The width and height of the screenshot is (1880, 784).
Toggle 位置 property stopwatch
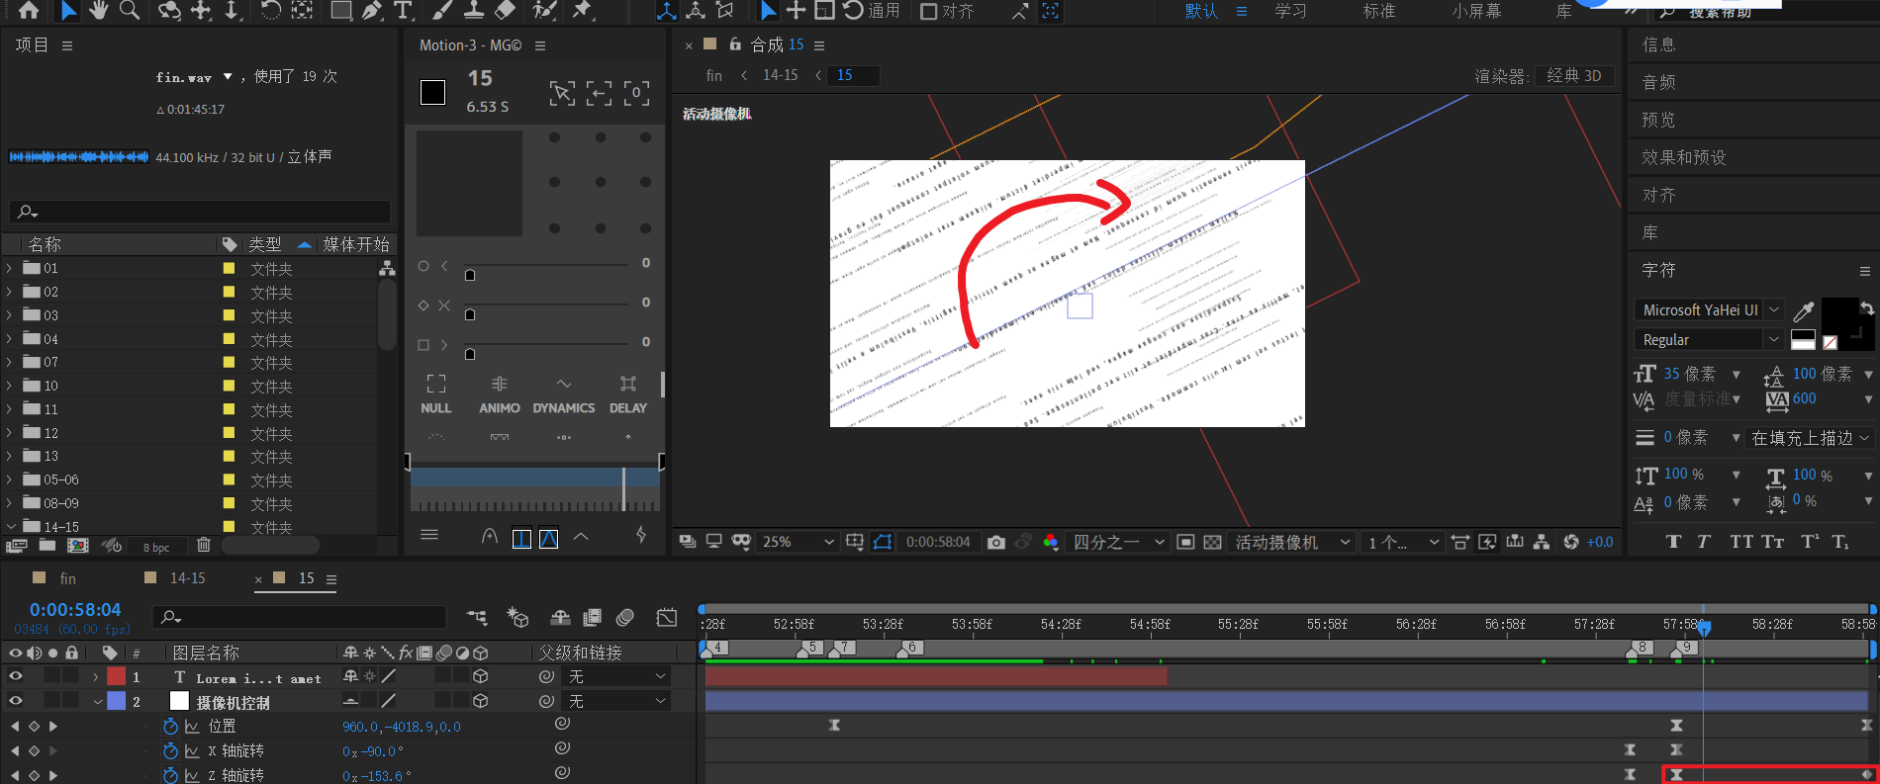coord(170,726)
